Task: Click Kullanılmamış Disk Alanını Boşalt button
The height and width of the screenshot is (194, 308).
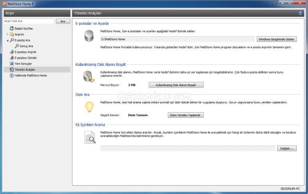Action: 176,85
